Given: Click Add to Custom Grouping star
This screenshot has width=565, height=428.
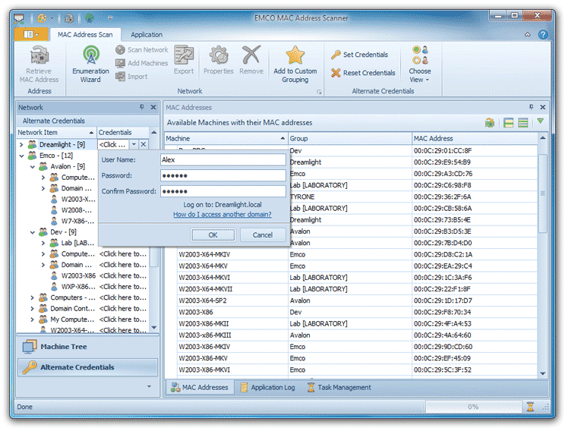Looking at the screenshot, I should [x=295, y=55].
